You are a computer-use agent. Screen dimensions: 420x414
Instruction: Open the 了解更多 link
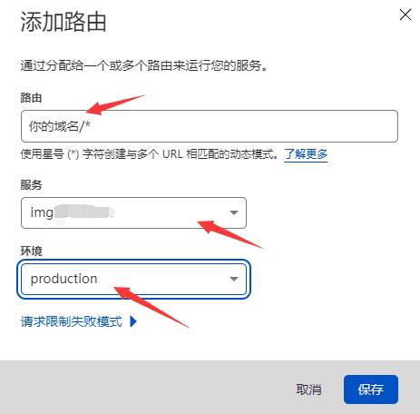306,154
